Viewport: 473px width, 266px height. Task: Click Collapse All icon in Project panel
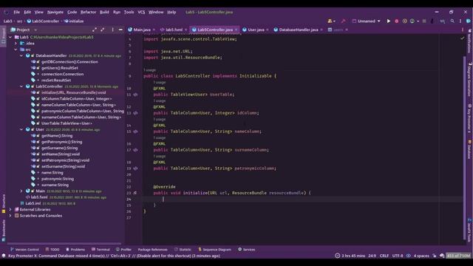103,30
